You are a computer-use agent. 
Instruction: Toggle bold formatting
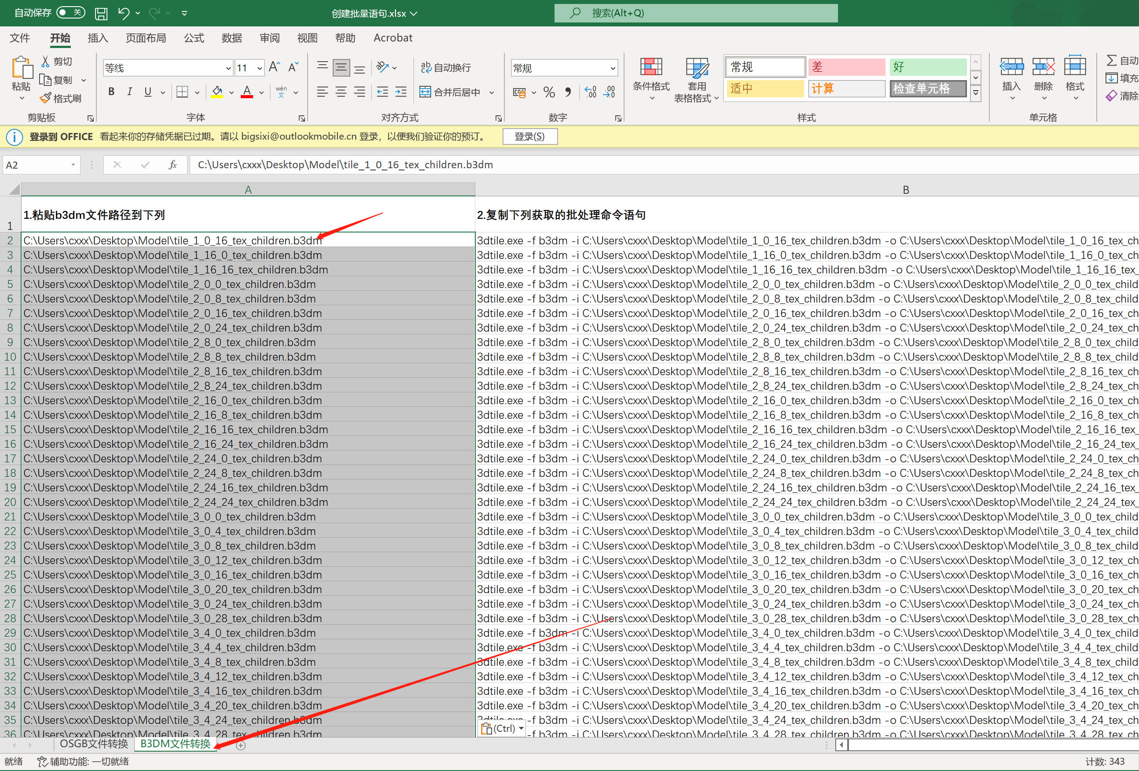click(111, 92)
